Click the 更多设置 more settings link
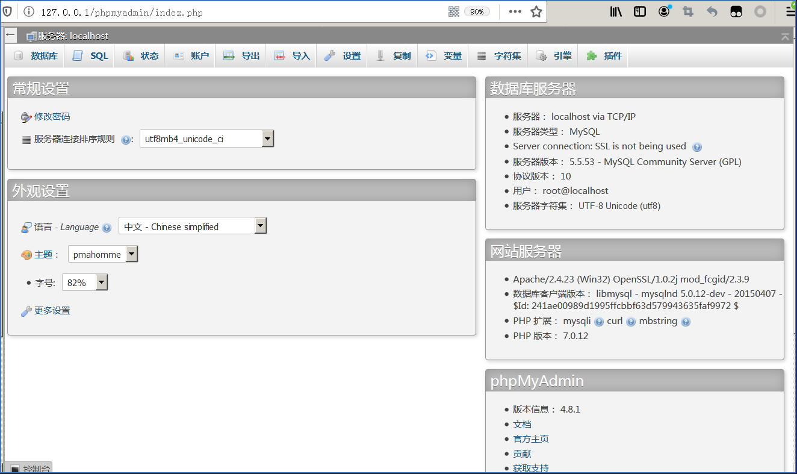The height and width of the screenshot is (474, 797). 52,310
